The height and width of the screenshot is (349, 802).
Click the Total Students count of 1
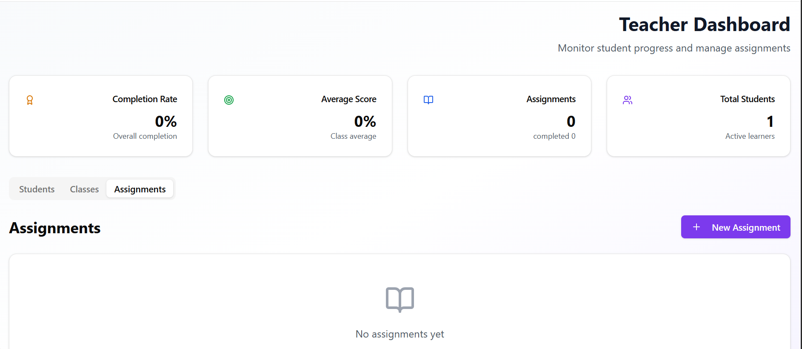[x=770, y=122]
